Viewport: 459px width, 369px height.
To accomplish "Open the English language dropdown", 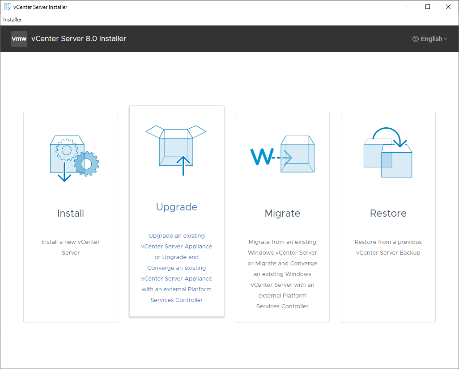I will 431,39.
